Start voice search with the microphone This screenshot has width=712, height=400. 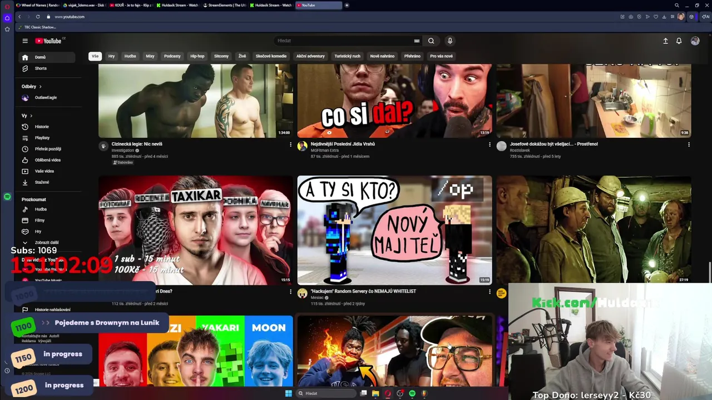pos(450,41)
